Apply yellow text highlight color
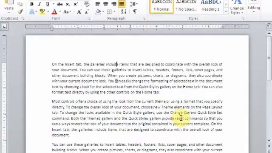 click(42, 12)
